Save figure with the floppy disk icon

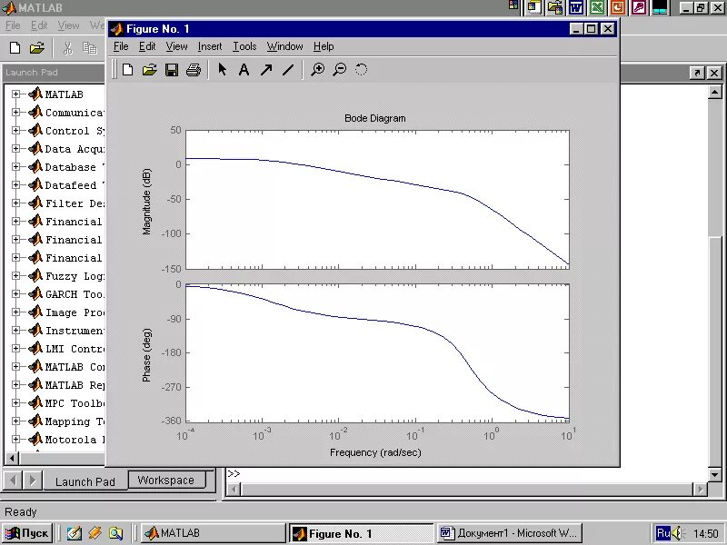coord(172,70)
